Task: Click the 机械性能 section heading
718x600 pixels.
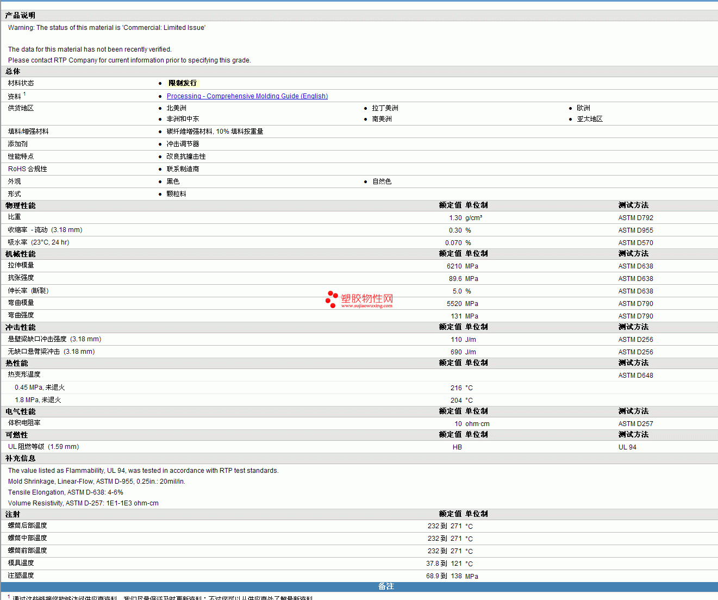Action: pos(20,254)
